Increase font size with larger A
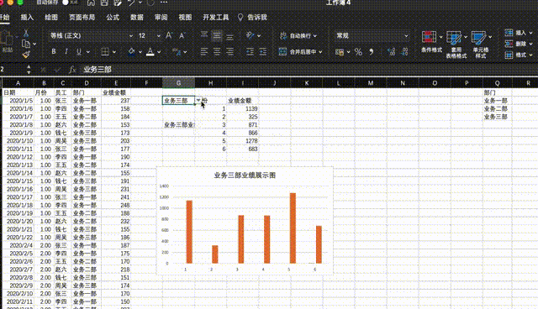Screen dimensions: 538x309 tap(169, 35)
